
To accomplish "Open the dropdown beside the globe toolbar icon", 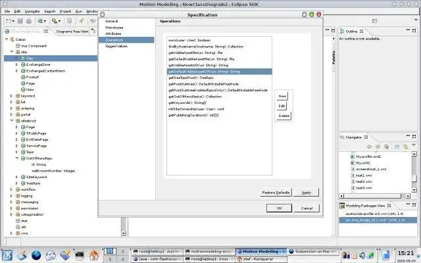I will pyautogui.click(x=45, y=21).
